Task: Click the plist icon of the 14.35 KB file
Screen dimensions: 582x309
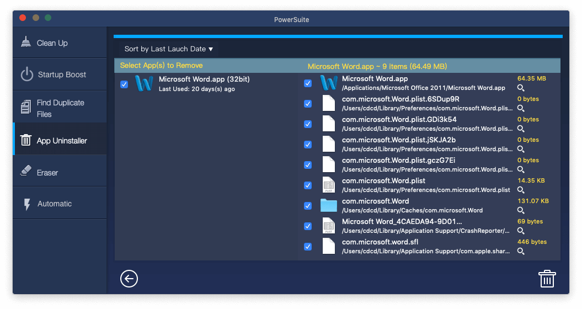Action: [328, 185]
